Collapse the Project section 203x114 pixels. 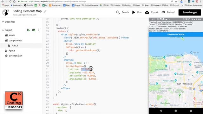pos(3,30)
